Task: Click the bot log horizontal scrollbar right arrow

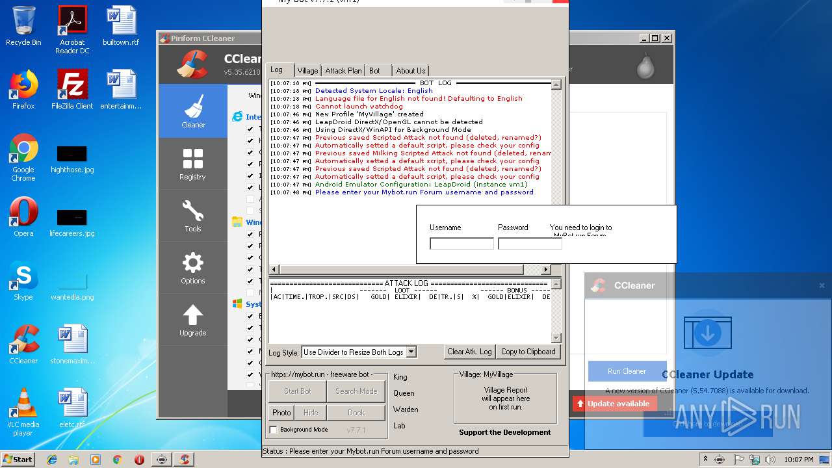Action: pos(545,269)
